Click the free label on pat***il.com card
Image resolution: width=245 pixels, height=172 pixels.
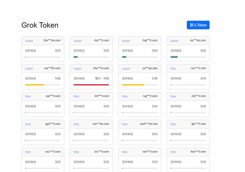tap(28, 96)
